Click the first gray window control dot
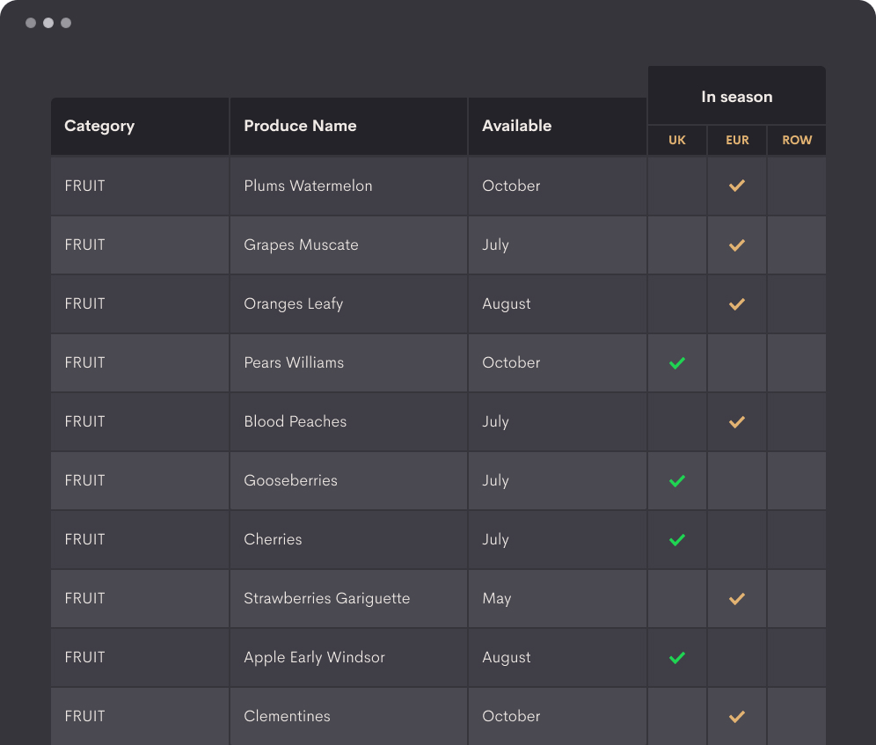876x745 pixels. 31,23
